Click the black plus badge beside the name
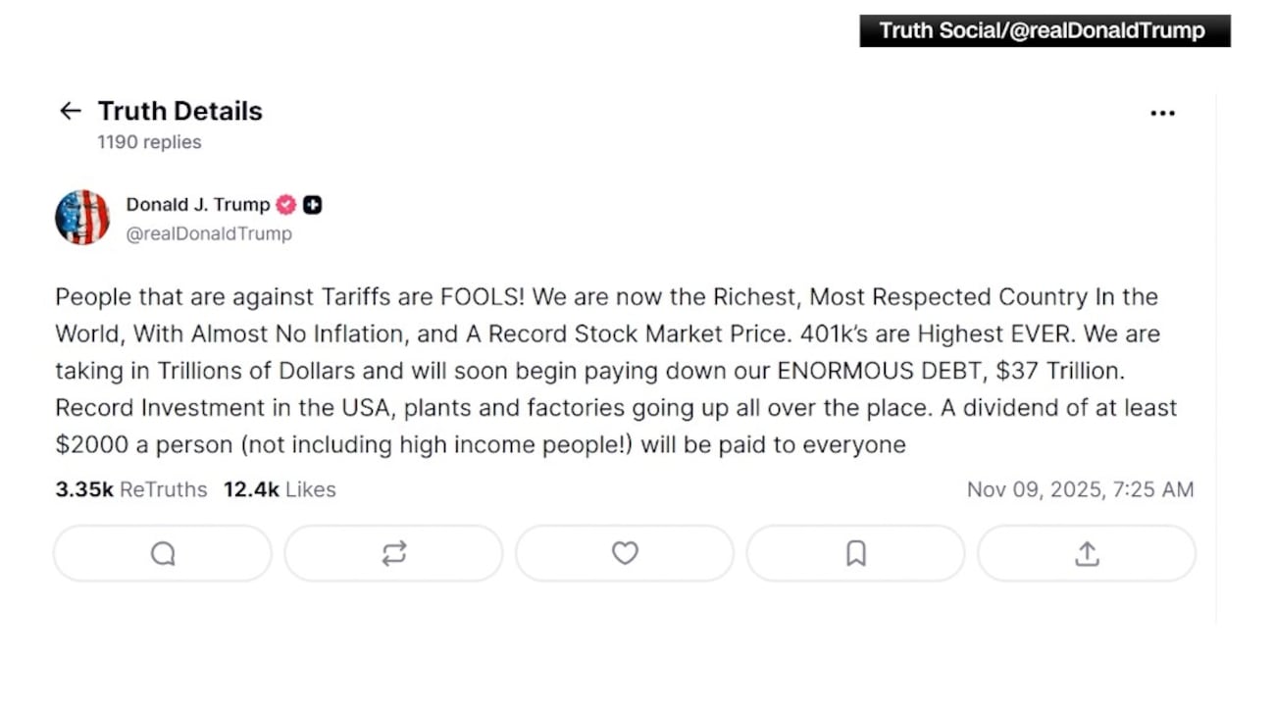The width and height of the screenshot is (1275, 715). [x=312, y=205]
